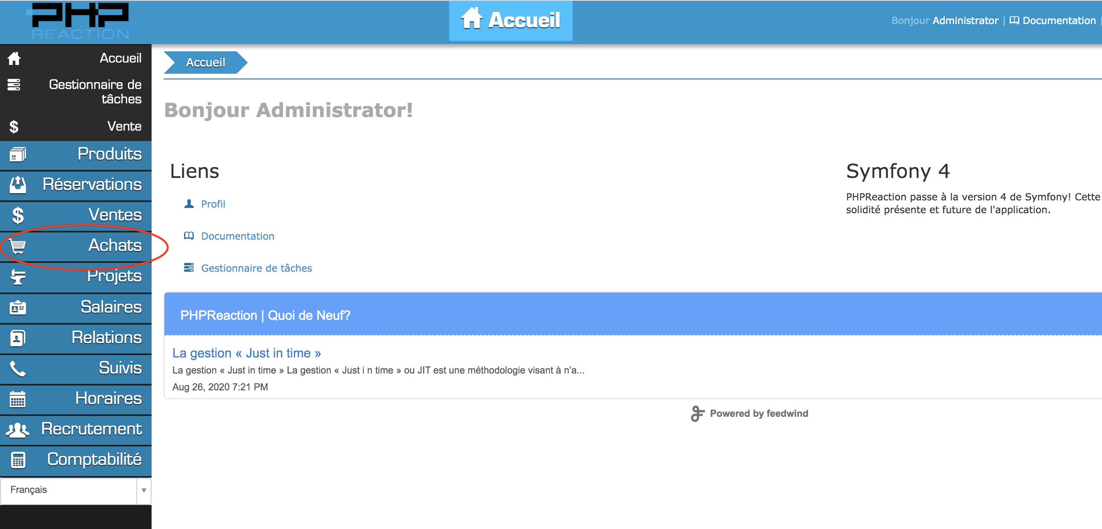Click the dollar icon beside Ventes
The image size is (1102, 529).
point(18,216)
